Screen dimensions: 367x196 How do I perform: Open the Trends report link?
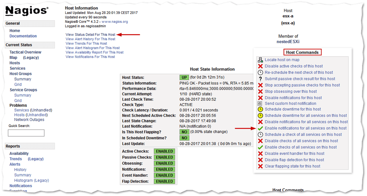pyautogui.click(x=16, y=159)
